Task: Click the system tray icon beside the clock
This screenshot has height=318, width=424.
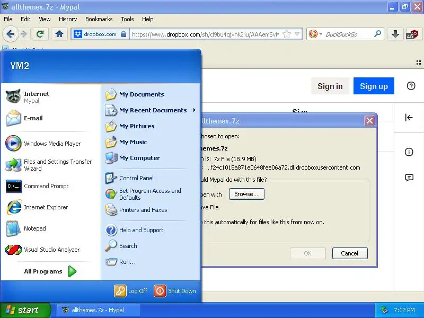Action: click(x=384, y=310)
